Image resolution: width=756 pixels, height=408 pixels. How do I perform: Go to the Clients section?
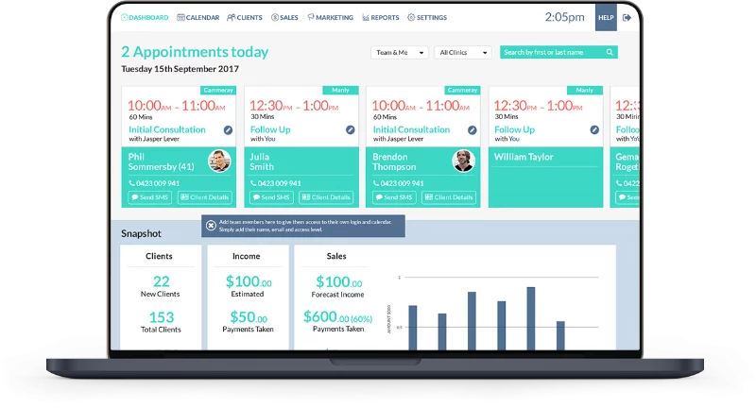coord(245,17)
